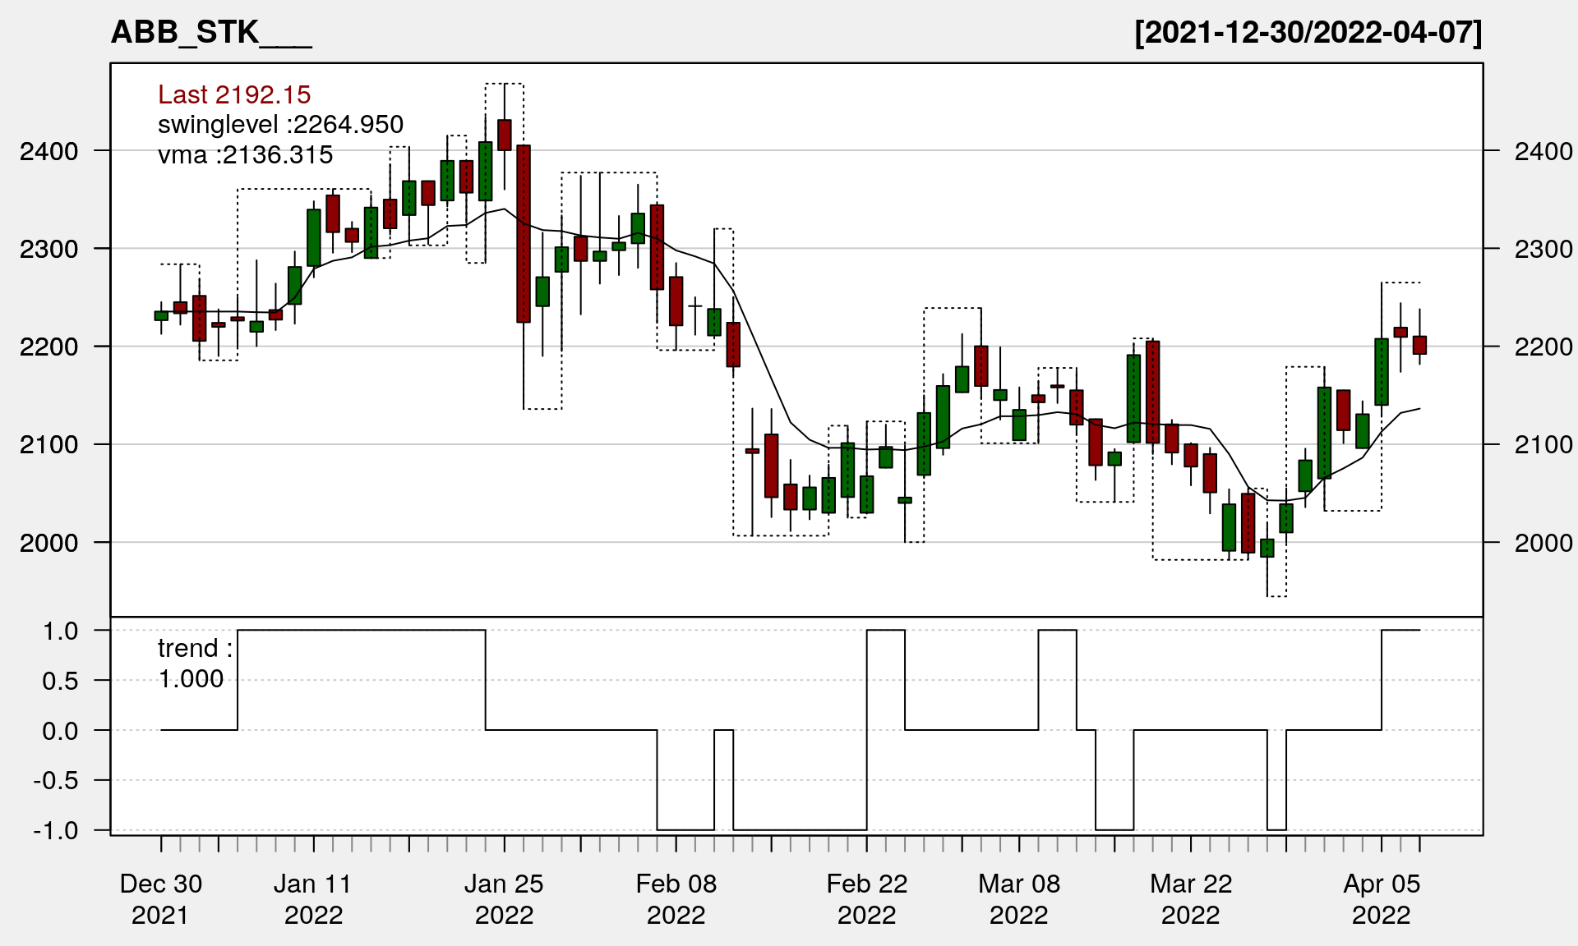Click the vma 2136.315 label

coord(245,154)
